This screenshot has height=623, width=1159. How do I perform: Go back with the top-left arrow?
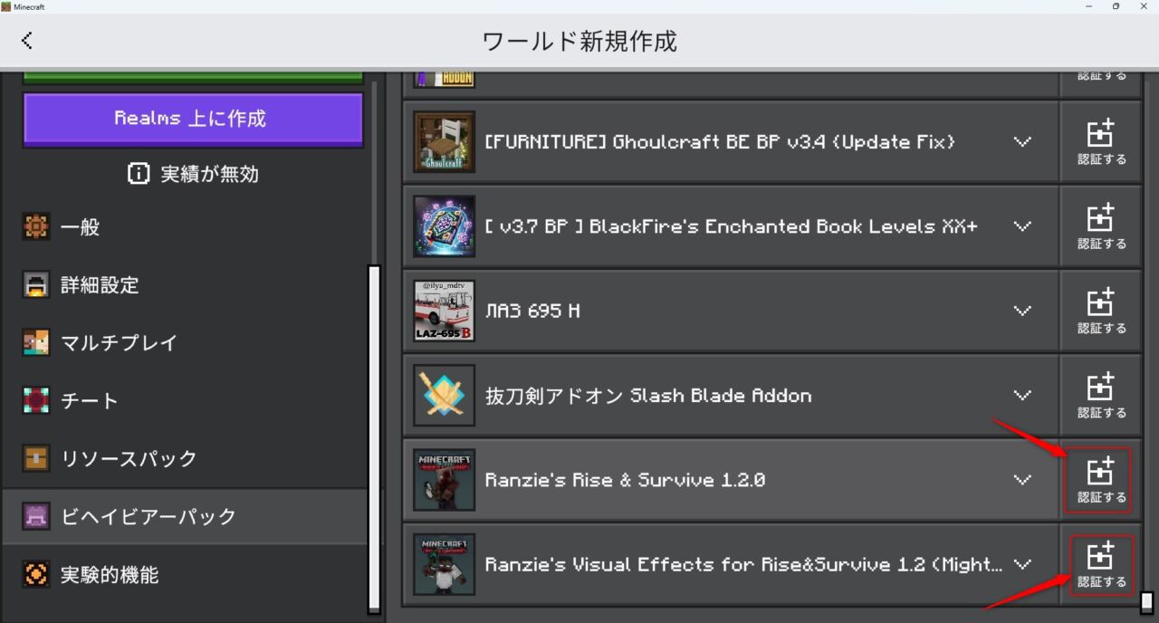(x=27, y=40)
